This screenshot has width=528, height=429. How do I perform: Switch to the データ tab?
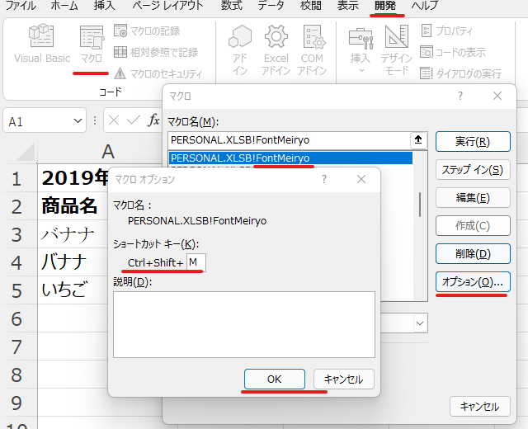tap(271, 6)
